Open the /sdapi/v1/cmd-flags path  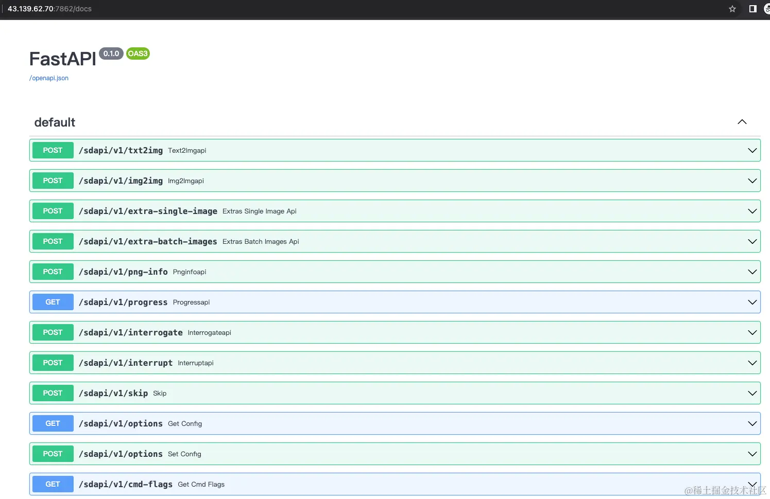pos(126,484)
